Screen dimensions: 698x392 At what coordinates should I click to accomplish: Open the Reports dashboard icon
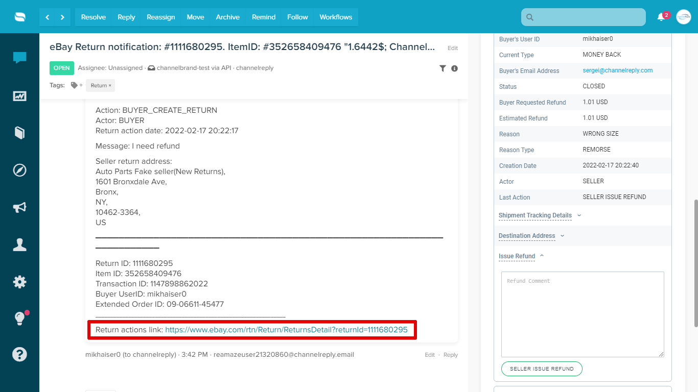(x=19, y=95)
